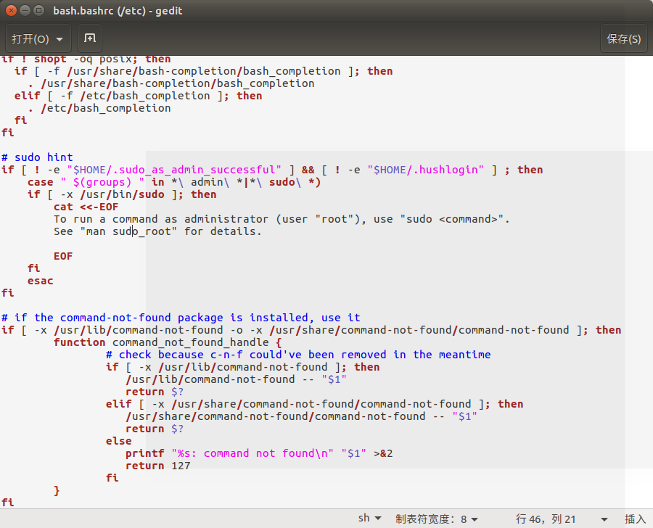Open the dropdown next to 行 46, 列 21
Viewport: 653px width, 528px height.
604,519
